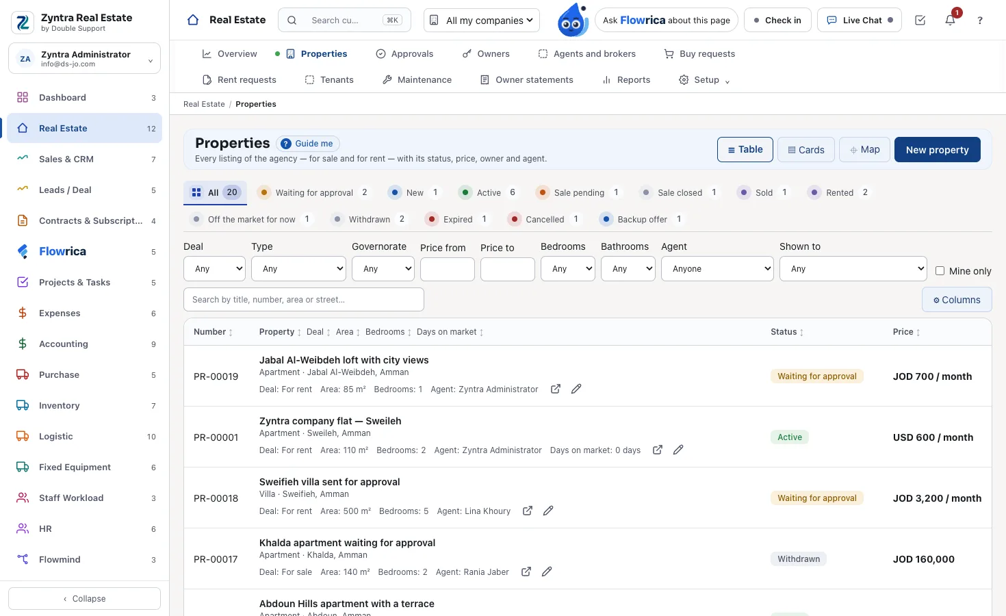The height and width of the screenshot is (616, 1006).
Task: Switch to Map view
Action: point(865,149)
